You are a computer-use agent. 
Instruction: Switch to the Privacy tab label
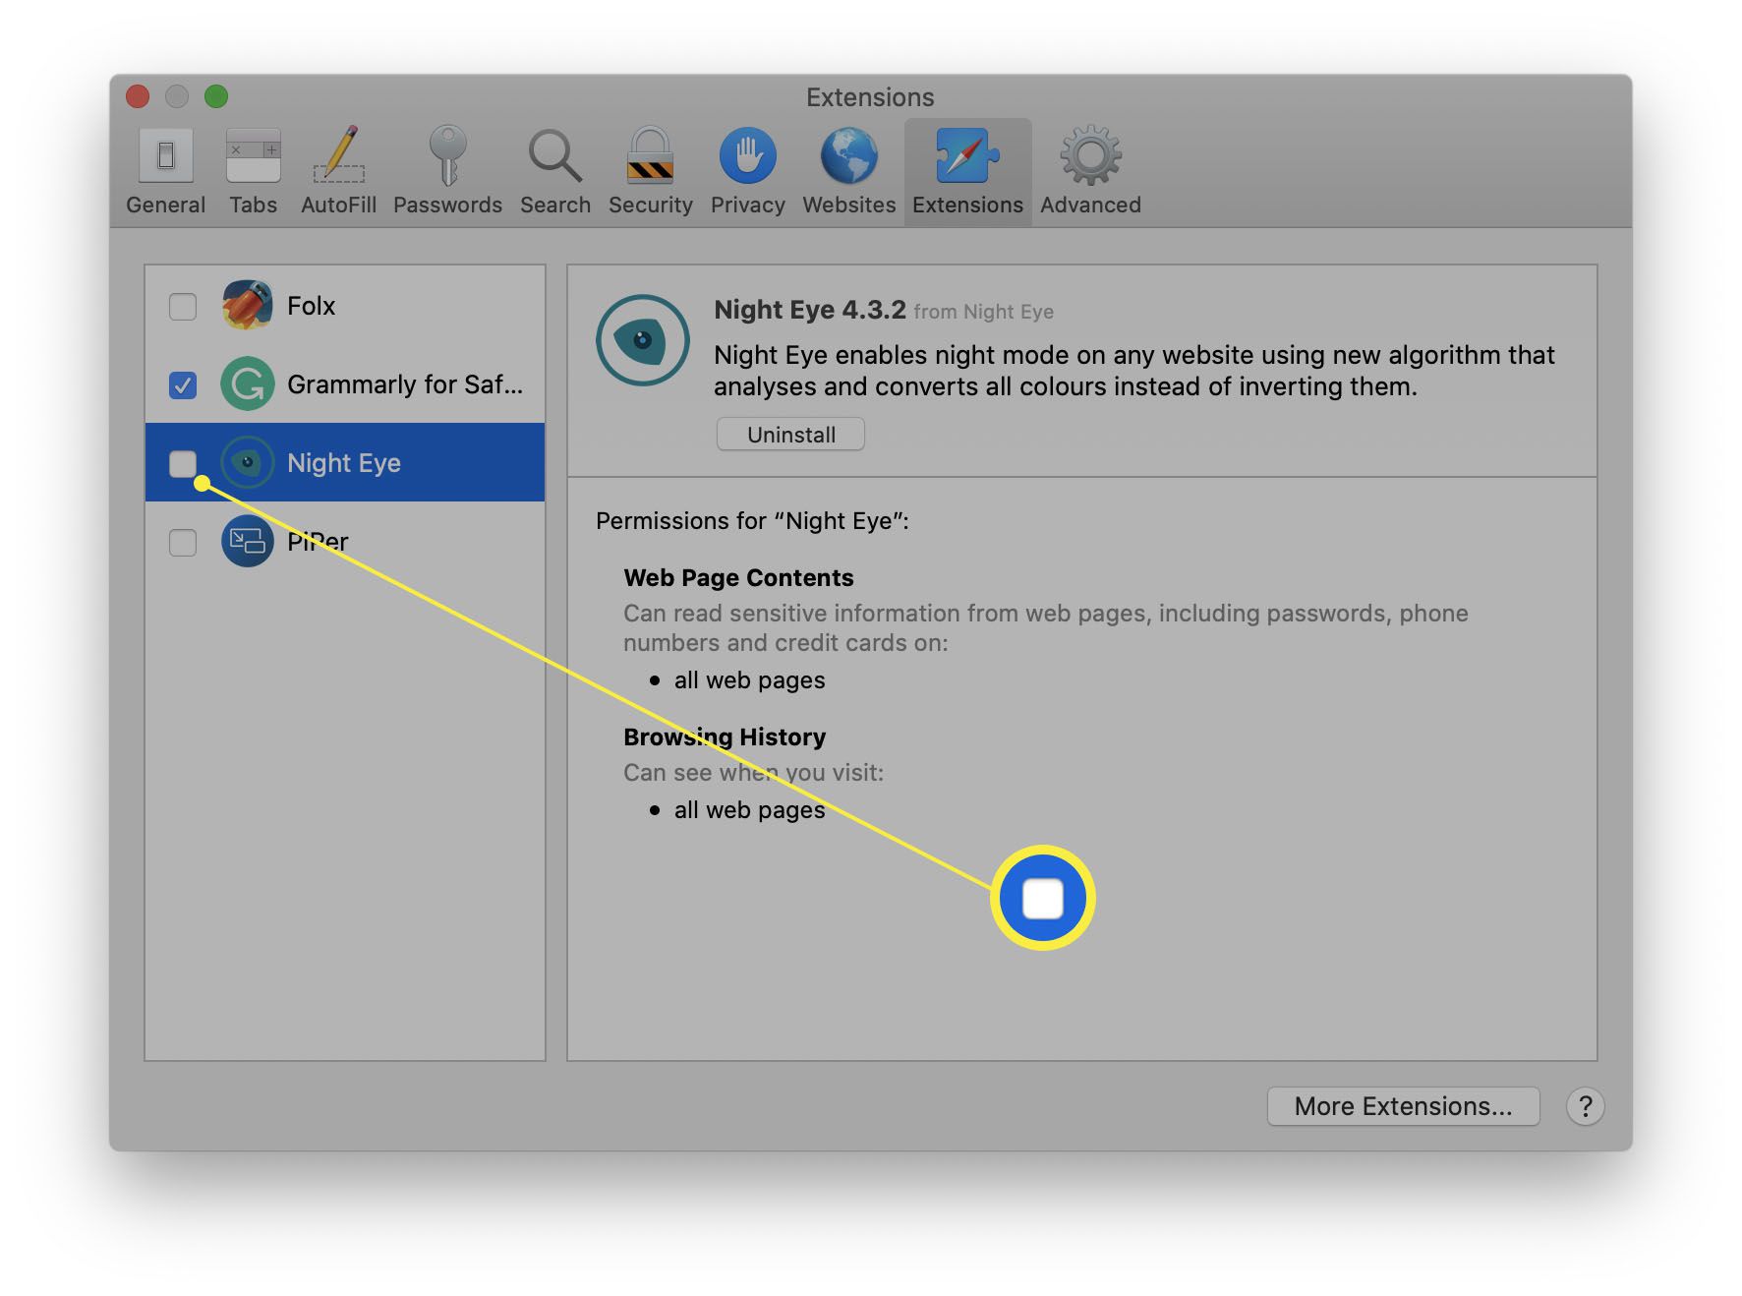click(747, 205)
